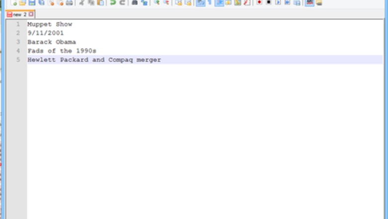
Task: Toggle show all characters pilcrow icon
Action: [209, 2]
